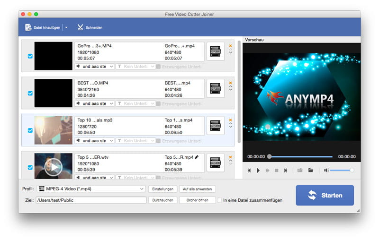The image size is (379, 239).
Task: Take a snapshot with camera icon
Action: click(x=300, y=171)
